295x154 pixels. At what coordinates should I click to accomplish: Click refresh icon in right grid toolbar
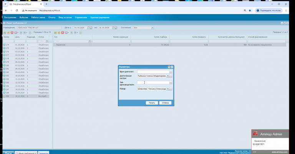(81, 33)
